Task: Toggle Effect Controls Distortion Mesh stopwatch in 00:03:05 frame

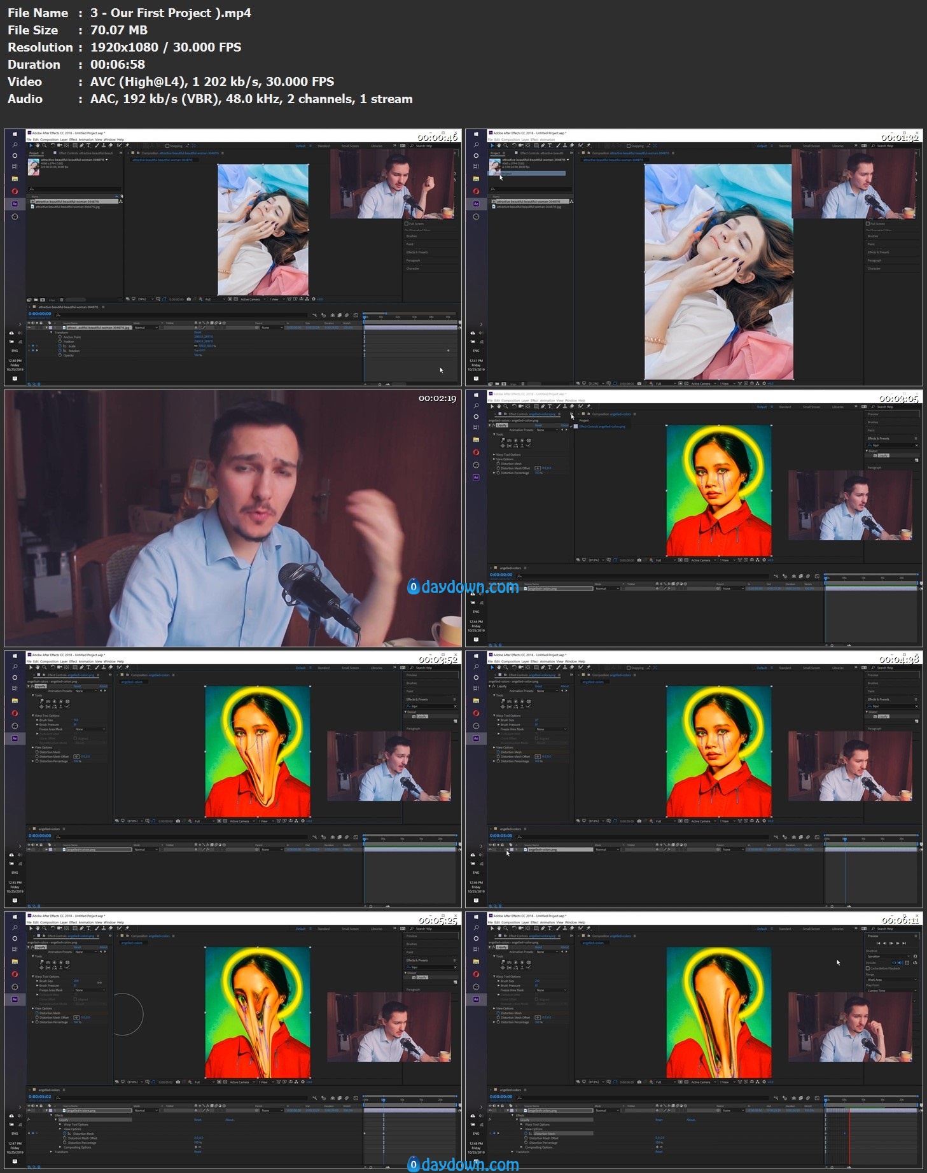Action: 498,464
